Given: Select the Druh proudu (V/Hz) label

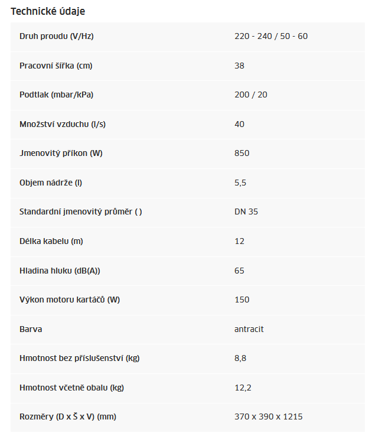Looking at the screenshot, I should coord(57,37).
